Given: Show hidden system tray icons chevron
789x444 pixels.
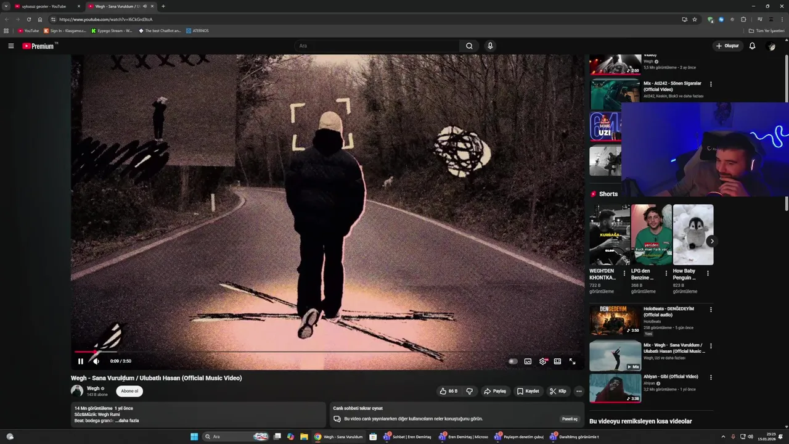Looking at the screenshot, I should [723, 437].
